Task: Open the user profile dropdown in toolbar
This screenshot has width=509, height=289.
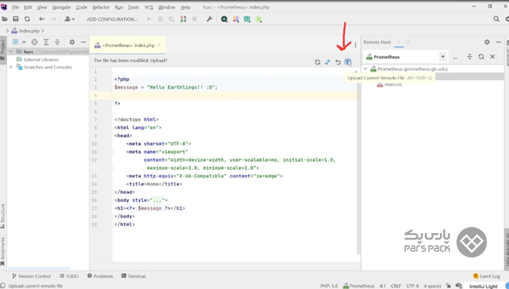Action: pyautogui.click(x=69, y=19)
